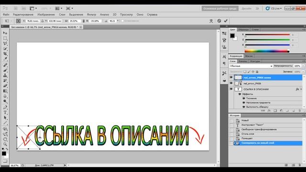Switch to warp mode icon in options bar

point(211,21)
